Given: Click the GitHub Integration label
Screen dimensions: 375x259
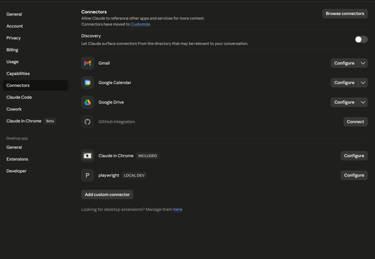Looking at the screenshot, I should [117, 122].
